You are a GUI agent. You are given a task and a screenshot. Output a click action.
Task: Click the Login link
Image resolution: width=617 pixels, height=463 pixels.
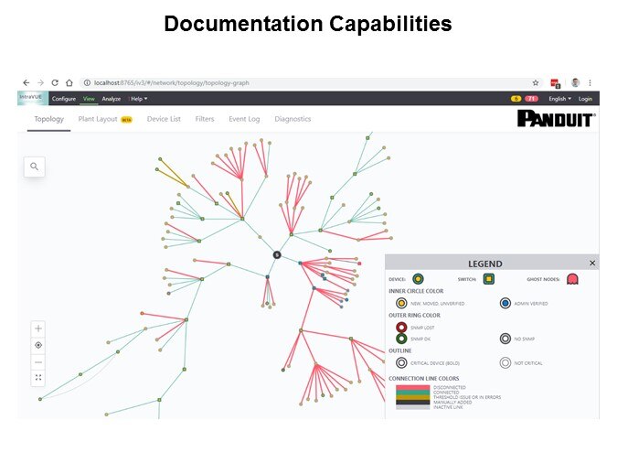click(585, 99)
